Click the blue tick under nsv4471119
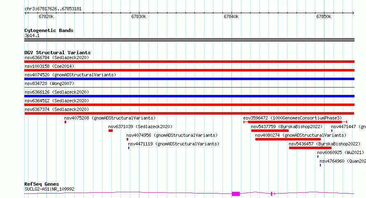This screenshot has width=366, height=198. [129, 148]
